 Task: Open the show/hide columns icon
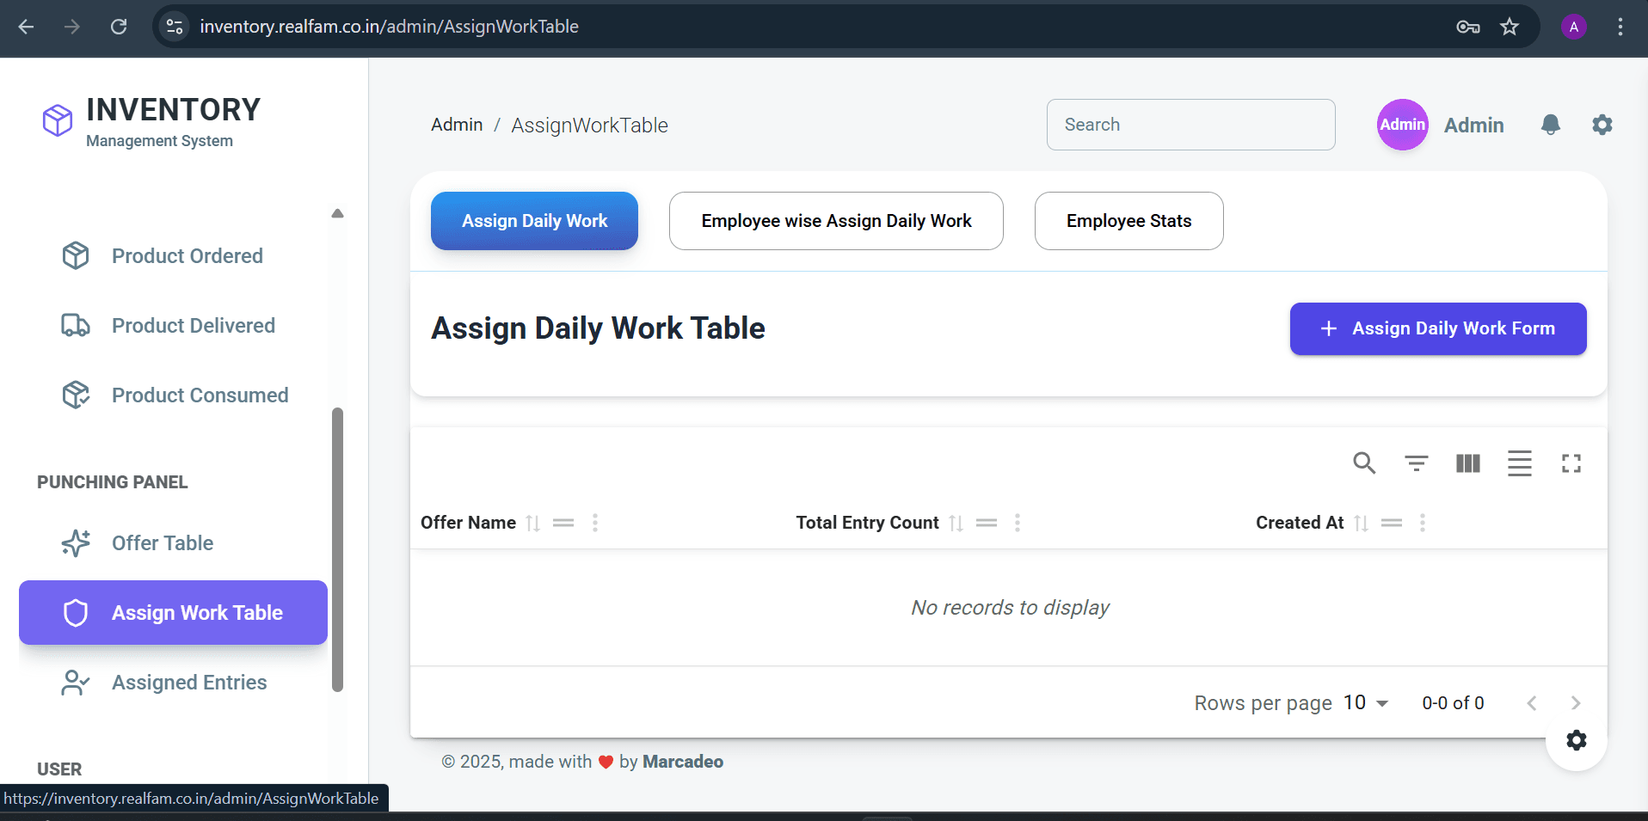[x=1467, y=463]
